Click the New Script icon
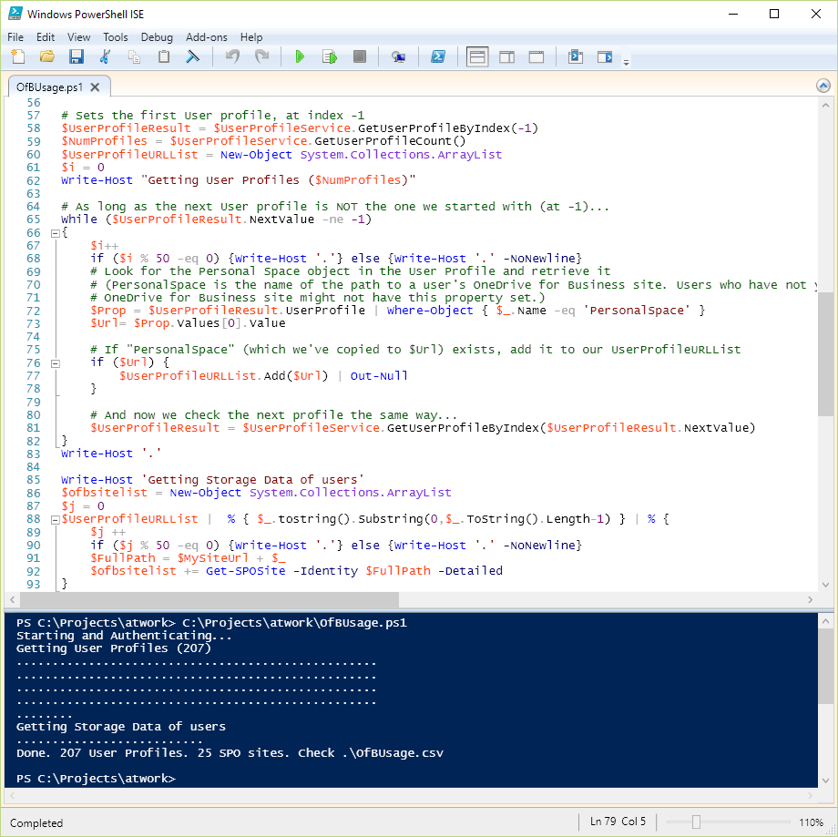 (x=18, y=56)
